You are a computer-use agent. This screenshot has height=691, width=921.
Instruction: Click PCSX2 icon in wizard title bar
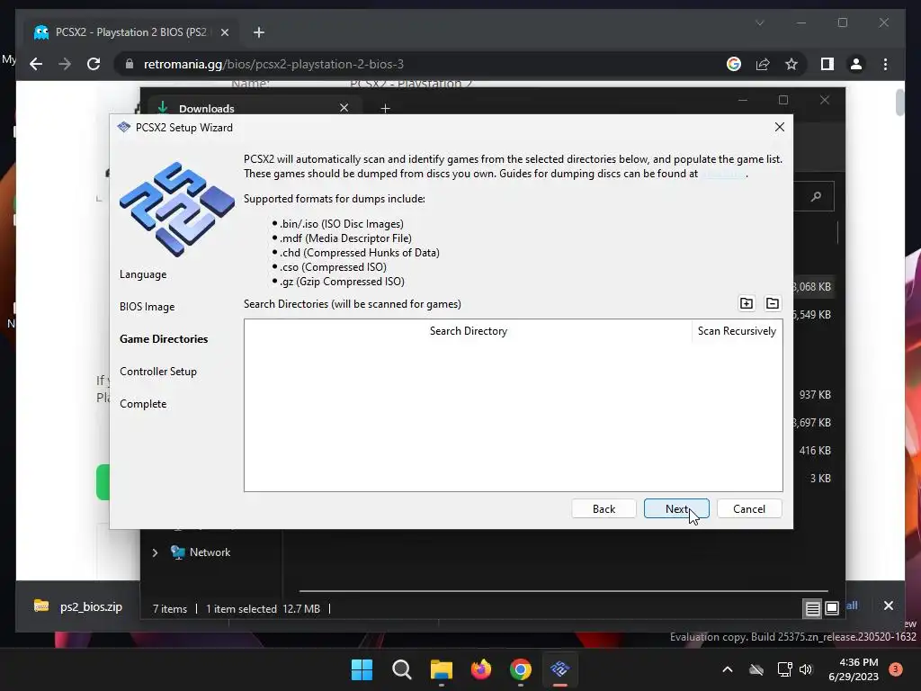click(x=123, y=127)
